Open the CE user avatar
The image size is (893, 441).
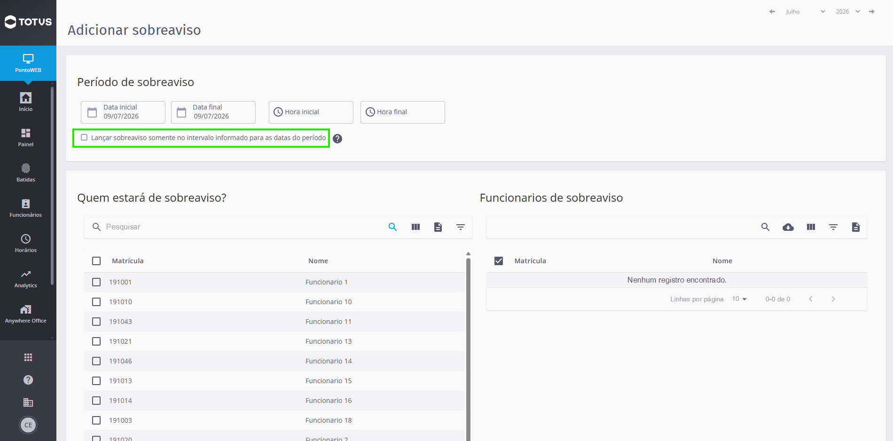tap(28, 425)
